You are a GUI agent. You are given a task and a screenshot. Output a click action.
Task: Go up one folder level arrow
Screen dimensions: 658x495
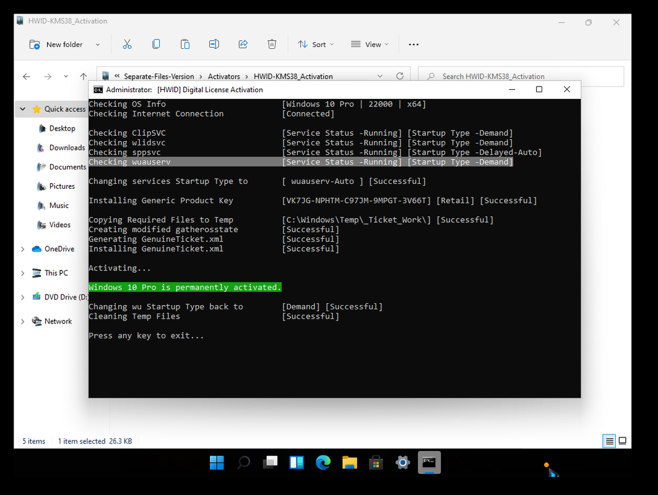coord(84,76)
